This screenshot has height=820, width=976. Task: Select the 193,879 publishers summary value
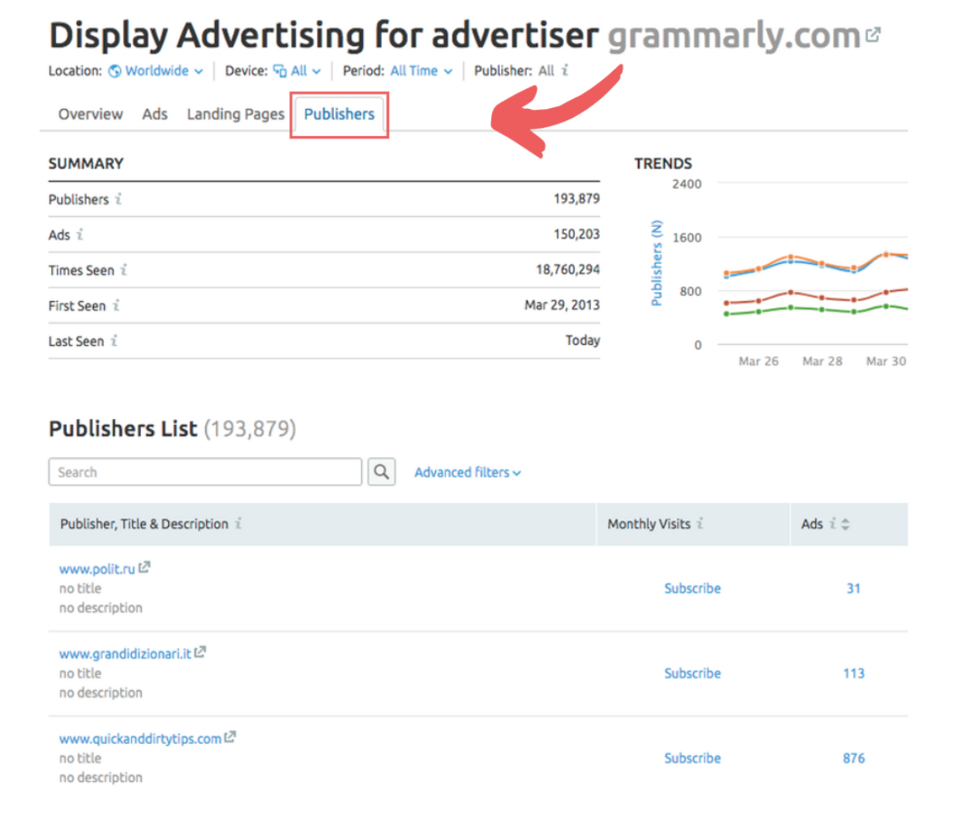(x=576, y=199)
